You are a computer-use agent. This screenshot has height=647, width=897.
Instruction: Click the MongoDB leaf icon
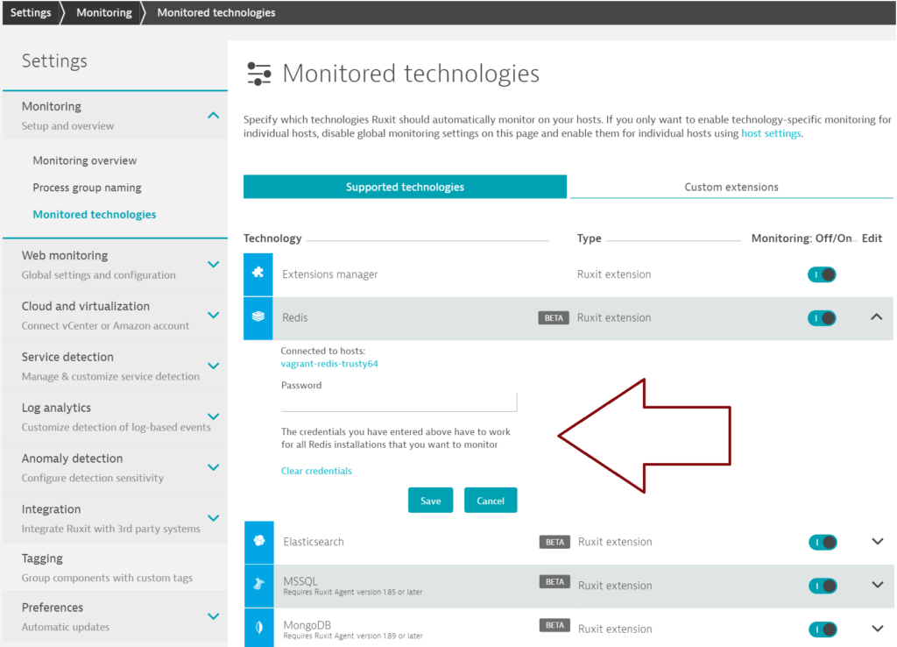click(259, 628)
